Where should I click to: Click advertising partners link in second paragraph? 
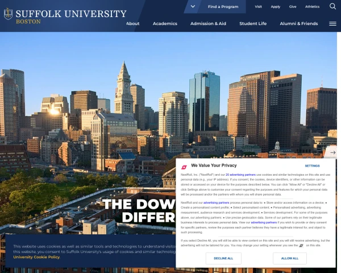point(216,202)
